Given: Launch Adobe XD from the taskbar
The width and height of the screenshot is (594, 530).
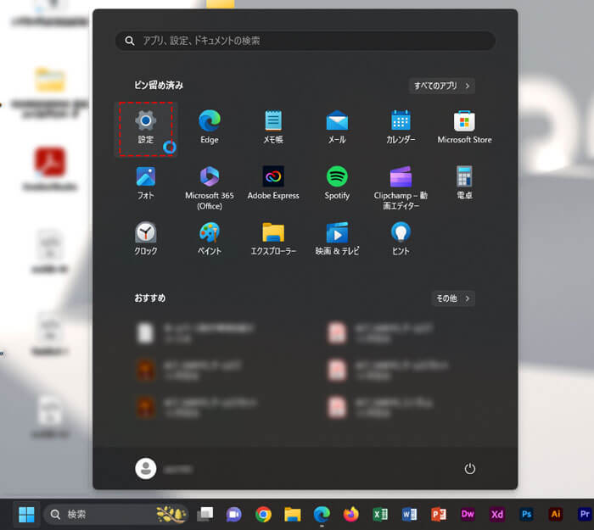Looking at the screenshot, I should click(496, 515).
